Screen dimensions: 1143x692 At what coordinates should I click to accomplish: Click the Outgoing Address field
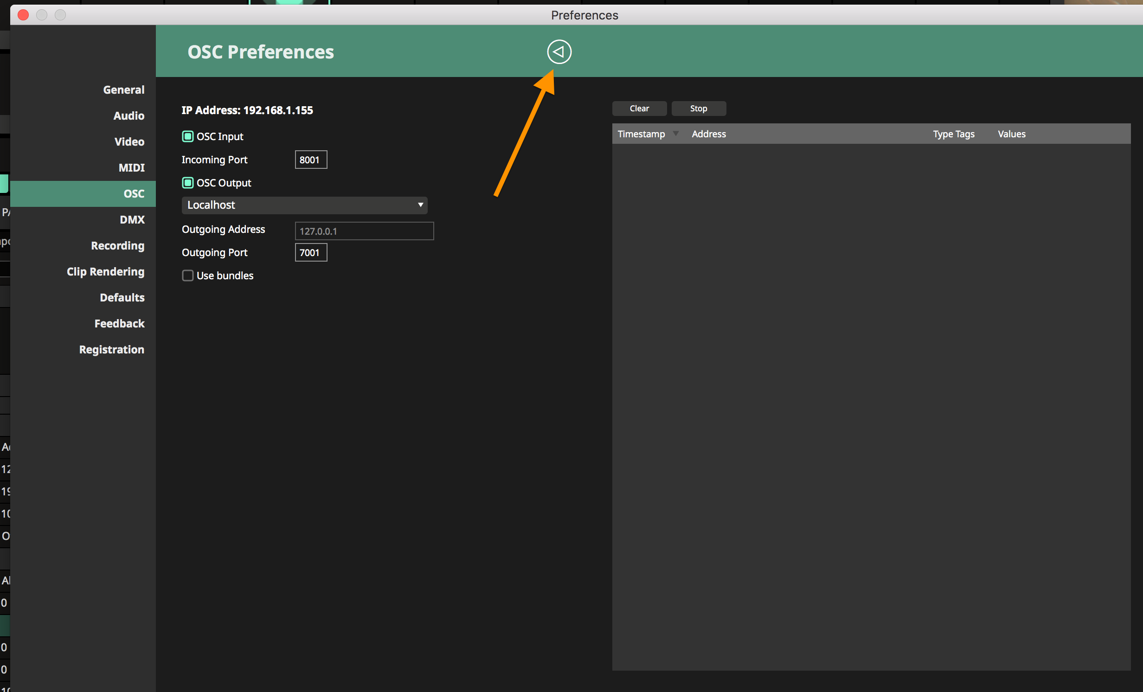(364, 231)
